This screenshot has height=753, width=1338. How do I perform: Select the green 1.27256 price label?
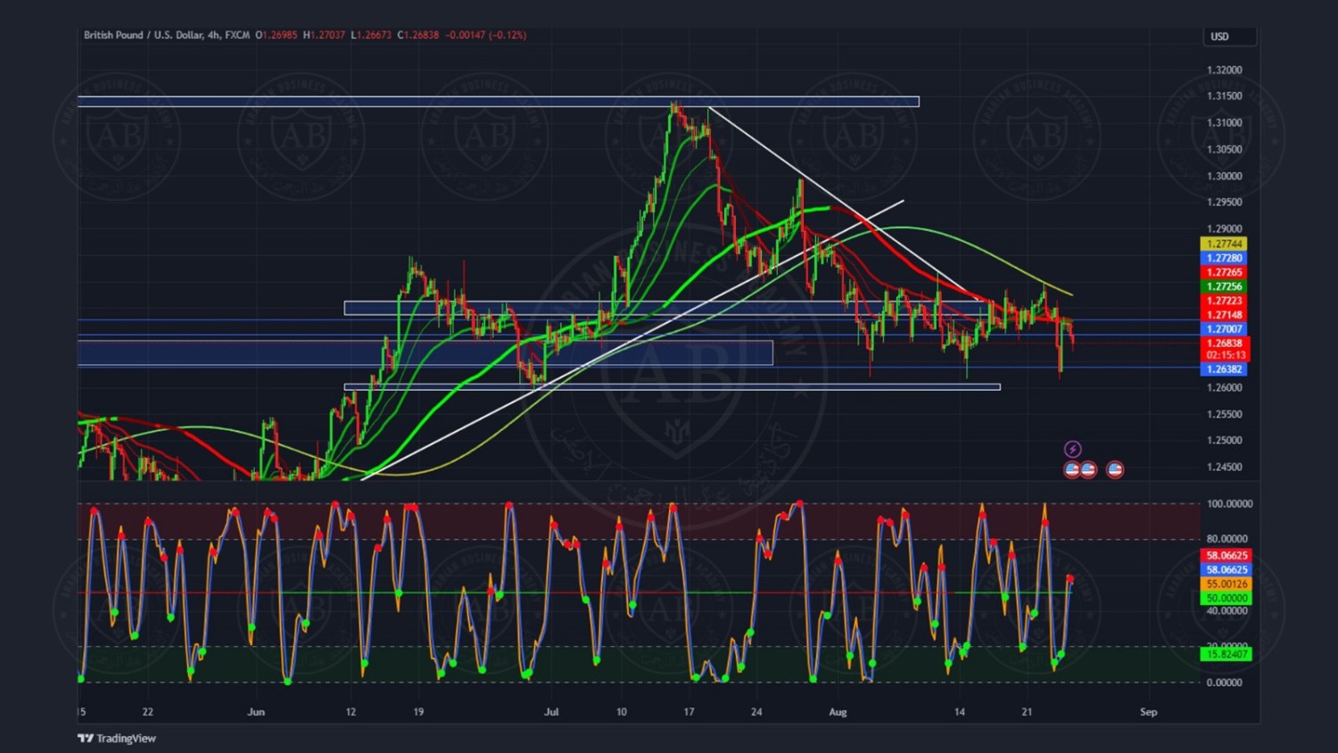pos(1224,286)
